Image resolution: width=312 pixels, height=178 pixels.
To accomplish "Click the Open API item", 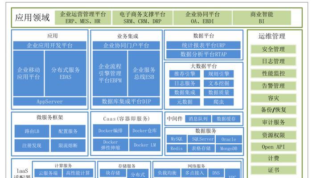I will tap(273, 147).
